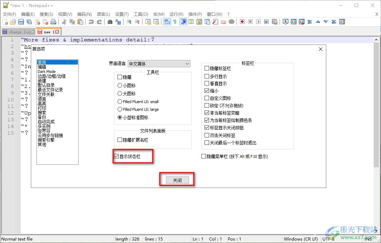
Task: Check the 隐藏标签栏 checkbox
Action: pyautogui.click(x=207, y=68)
